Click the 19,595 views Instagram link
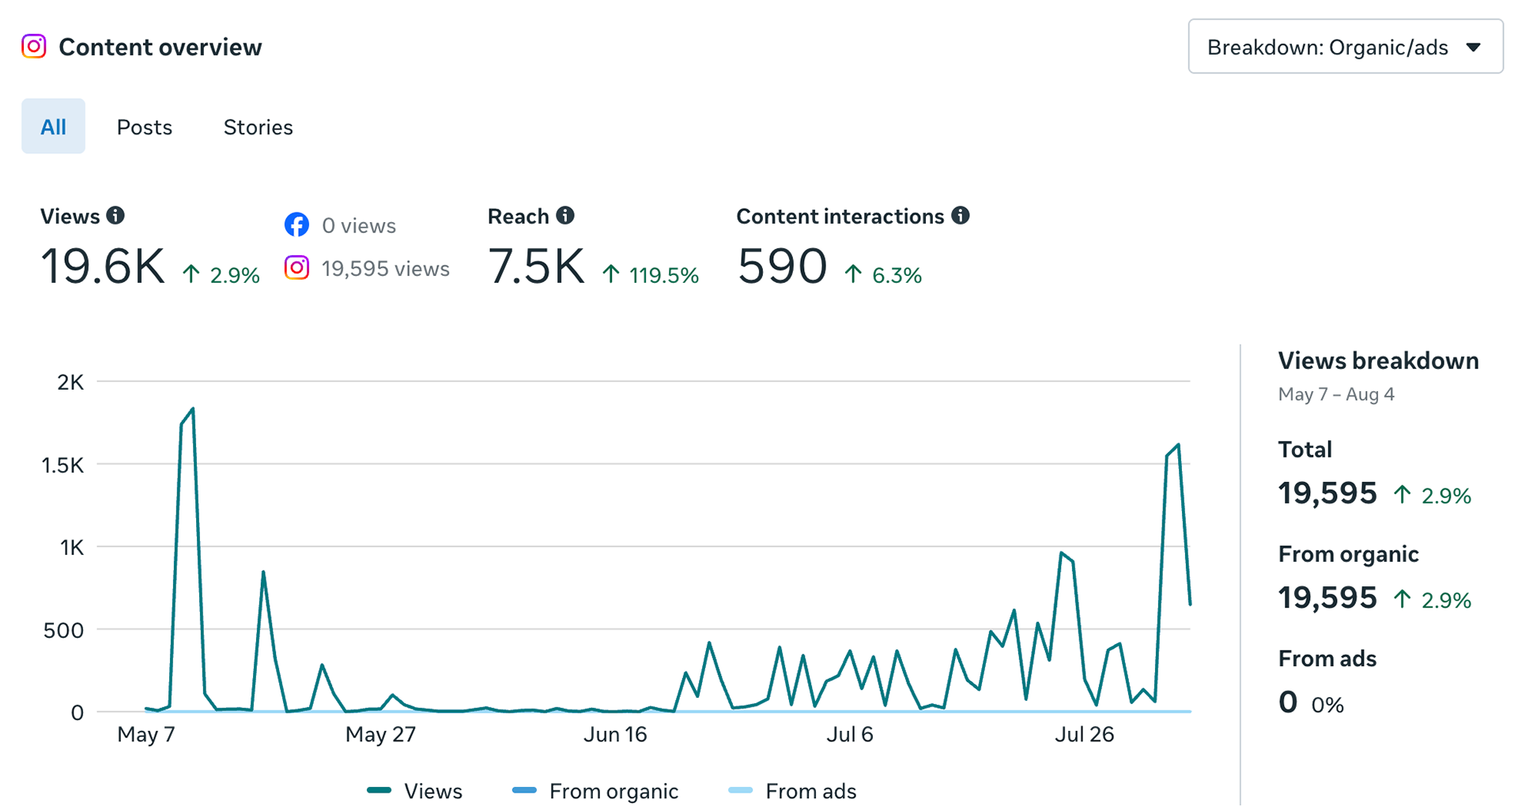The image size is (1518, 810). [x=385, y=269]
